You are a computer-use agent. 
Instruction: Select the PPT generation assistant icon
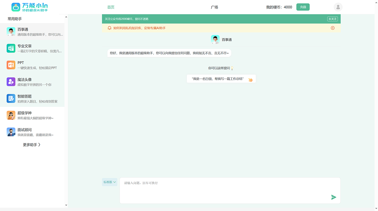11,65
